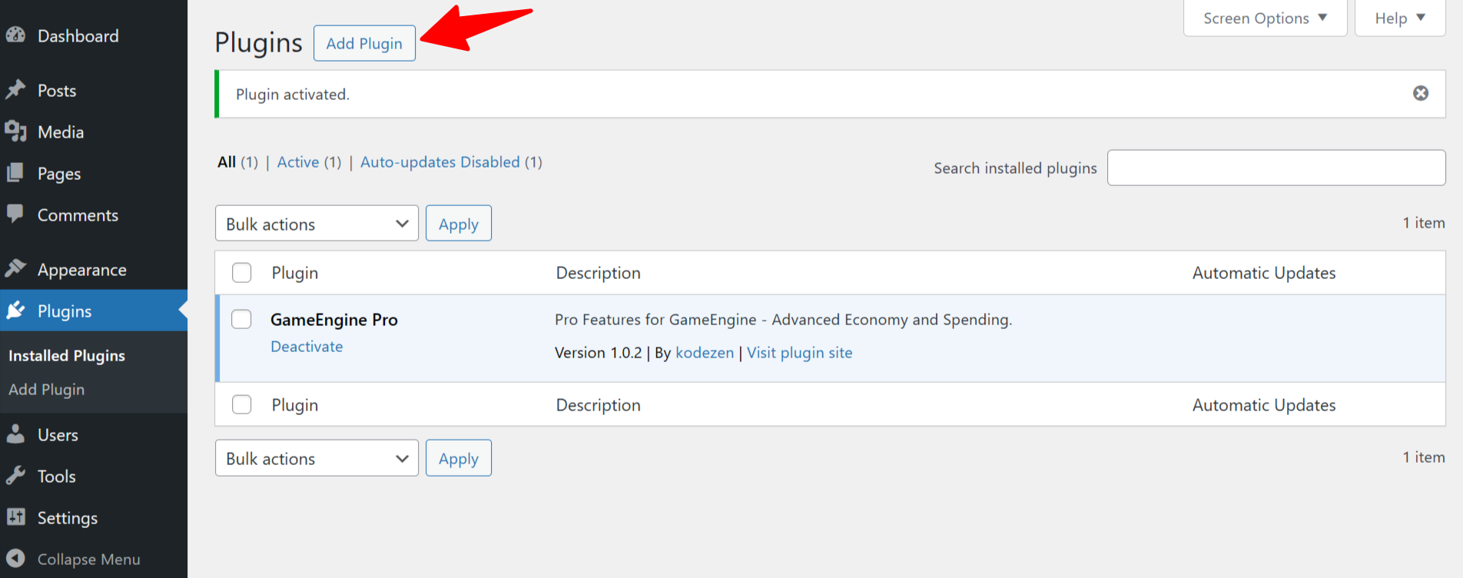Open the Appearance menu

pyautogui.click(x=82, y=270)
